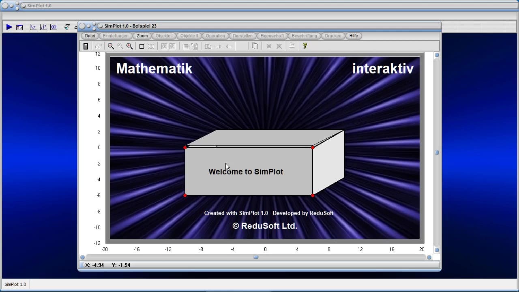
Task: Open the Operation menu
Action: pyautogui.click(x=215, y=36)
